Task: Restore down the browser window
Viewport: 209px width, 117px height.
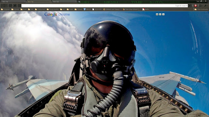Action: click(201, 1)
